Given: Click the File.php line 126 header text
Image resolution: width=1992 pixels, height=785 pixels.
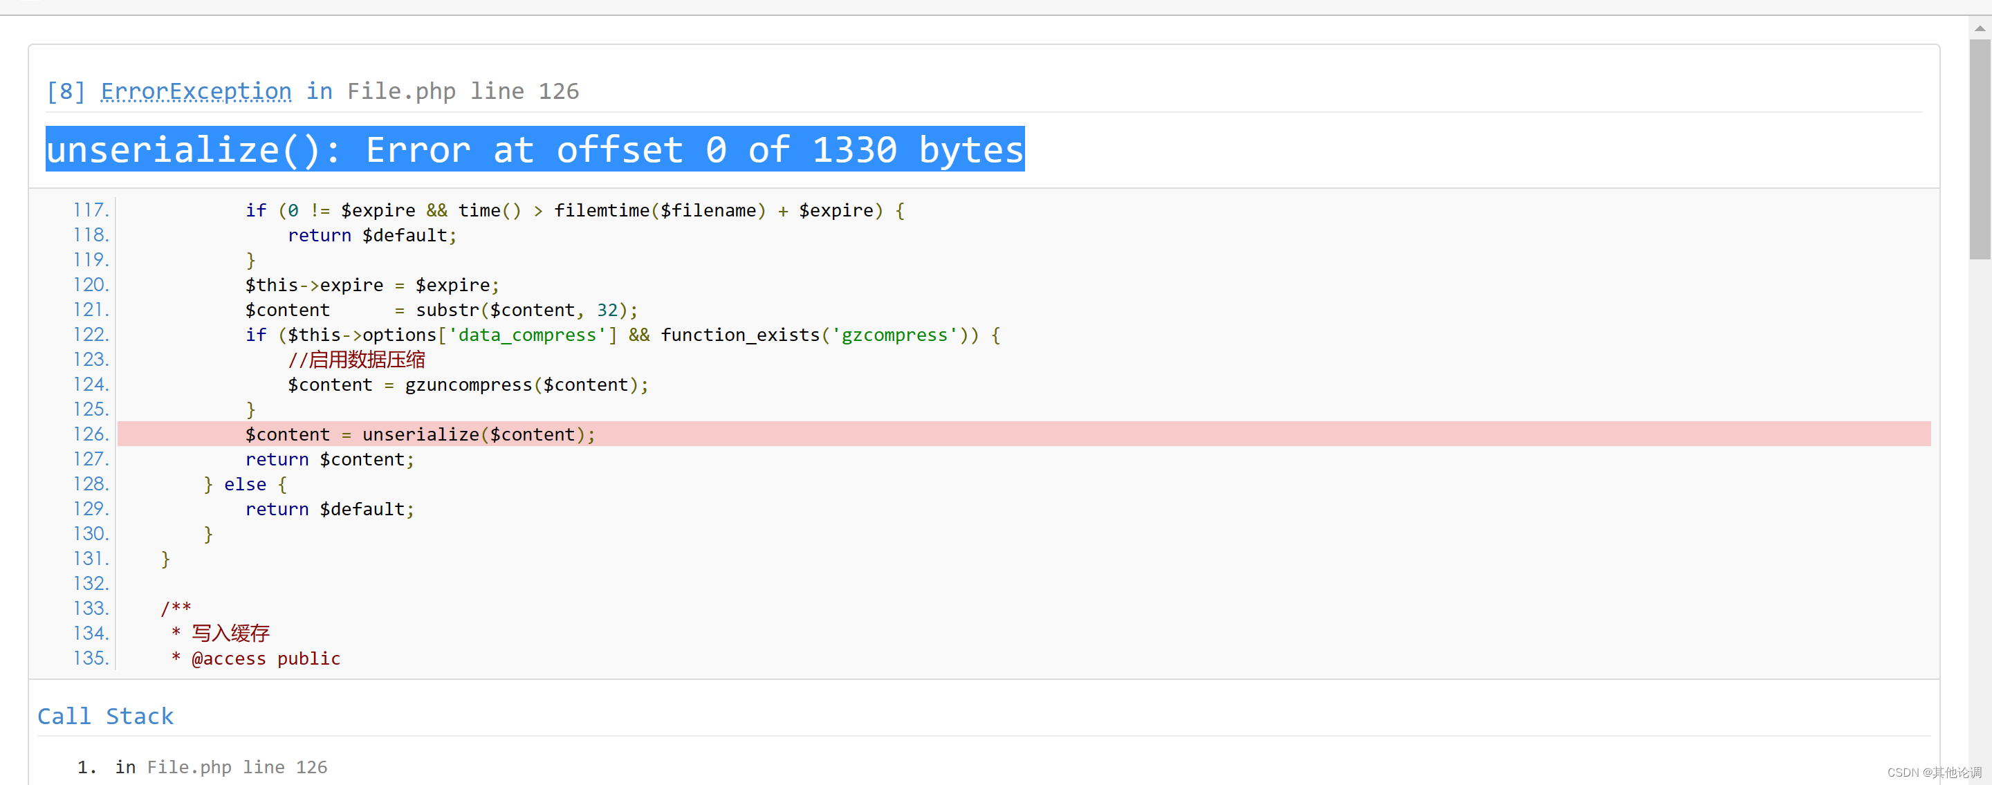Looking at the screenshot, I should click(x=463, y=91).
